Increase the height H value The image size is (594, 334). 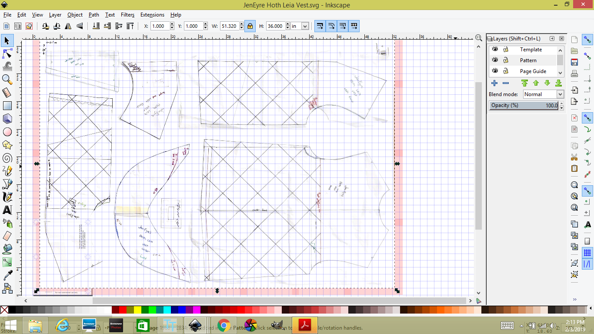click(x=287, y=24)
